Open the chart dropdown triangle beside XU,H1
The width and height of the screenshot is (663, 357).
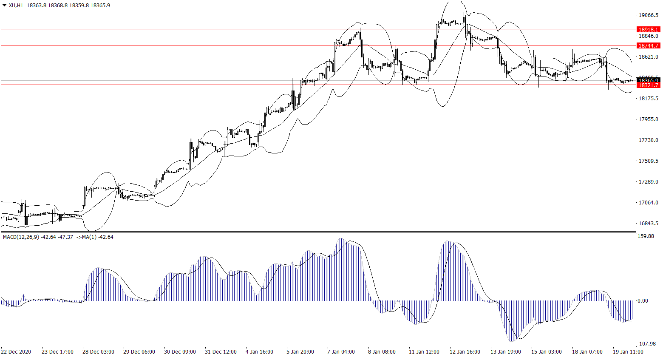point(4,6)
